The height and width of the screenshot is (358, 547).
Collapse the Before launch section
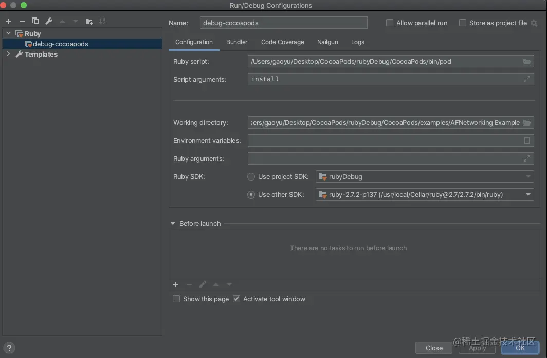tap(173, 223)
